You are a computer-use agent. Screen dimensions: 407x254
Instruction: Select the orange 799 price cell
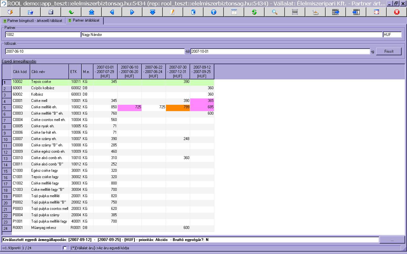pos(178,107)
